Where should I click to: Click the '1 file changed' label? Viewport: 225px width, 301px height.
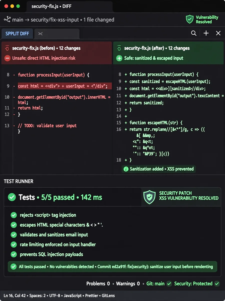[99, 20]
